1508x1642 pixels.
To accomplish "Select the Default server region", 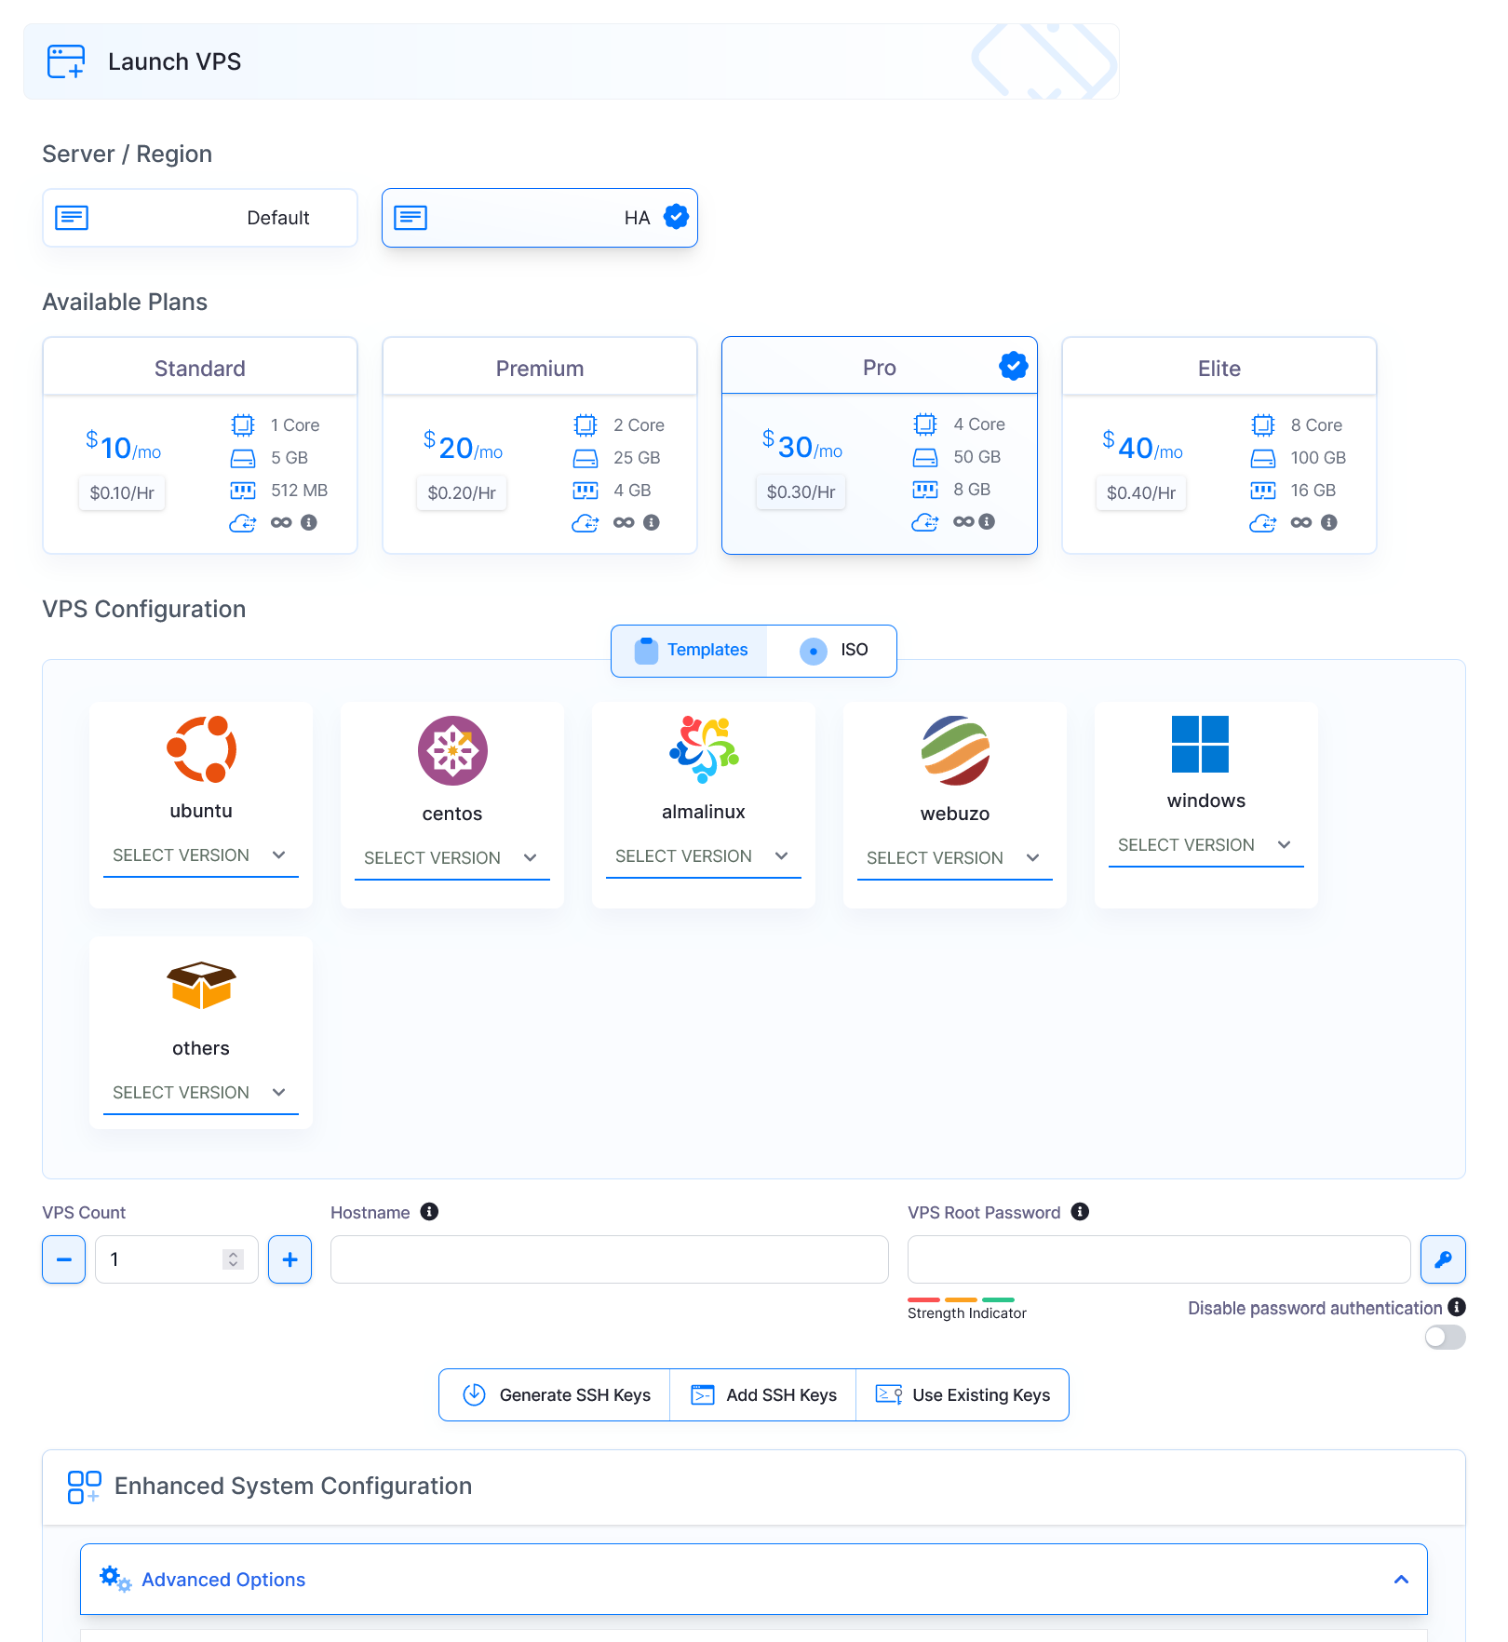I will 200,218.
